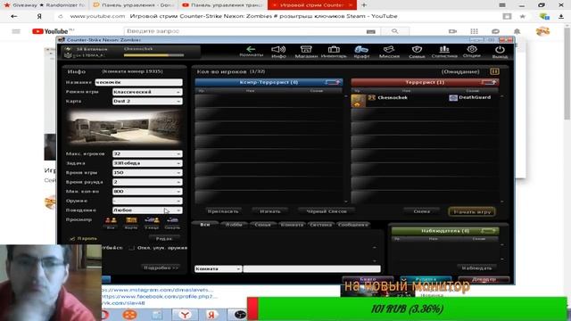Screen dimensions: 571x321
Task: Click the DeathGuard family emblem icon
Action: click(x=453, y=97)
